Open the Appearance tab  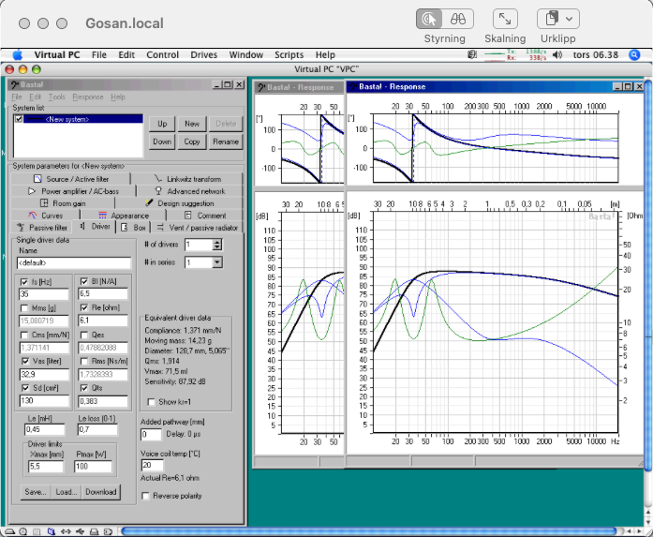click(124, 216)
